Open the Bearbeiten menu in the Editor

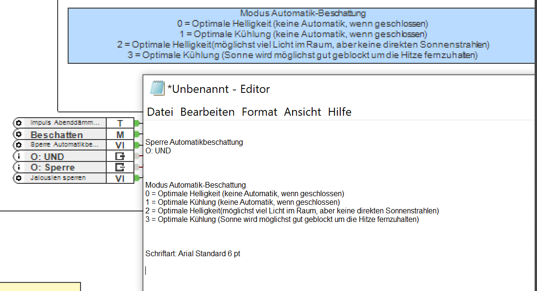tap(207, 112)
